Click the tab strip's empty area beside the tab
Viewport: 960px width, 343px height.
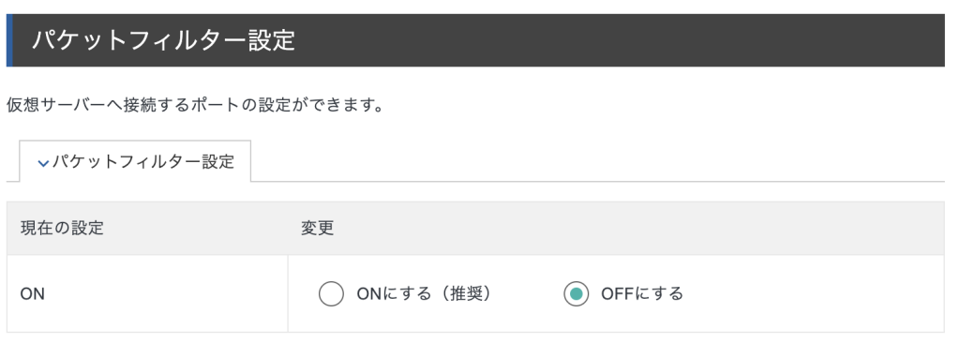[597, 162]
